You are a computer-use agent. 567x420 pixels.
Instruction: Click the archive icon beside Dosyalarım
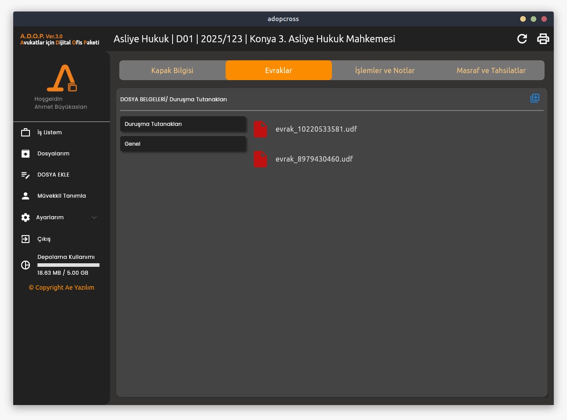coord(26,154)
